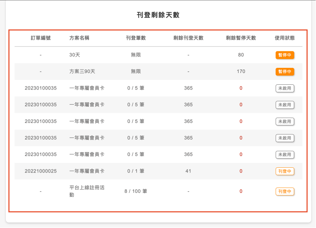The width and height of the screenshot is (316, 228).
Task: Click the 使用狀態 column header
Action: 285,38
